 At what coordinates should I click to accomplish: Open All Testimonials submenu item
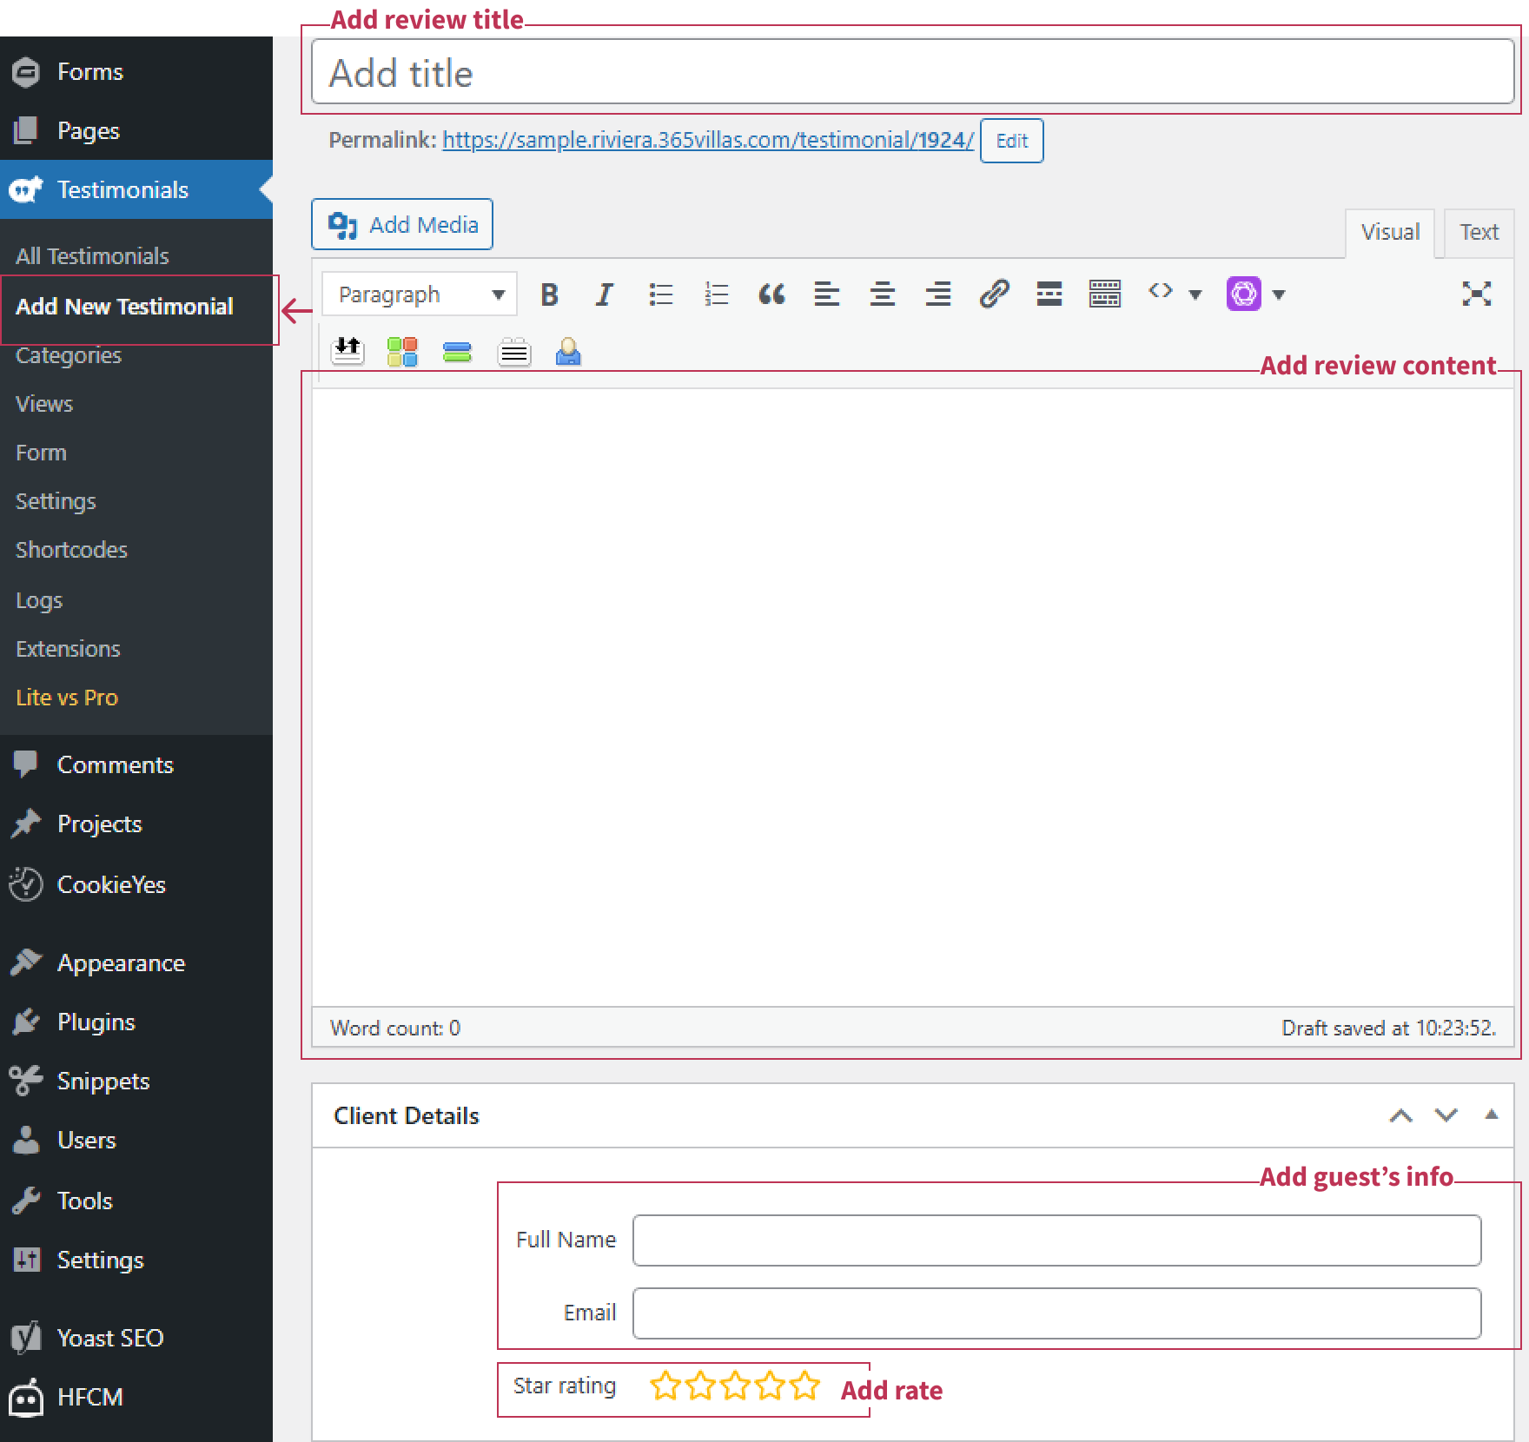point(92,256)
